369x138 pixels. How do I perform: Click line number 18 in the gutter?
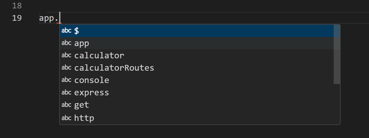click(x=17, y=6)
